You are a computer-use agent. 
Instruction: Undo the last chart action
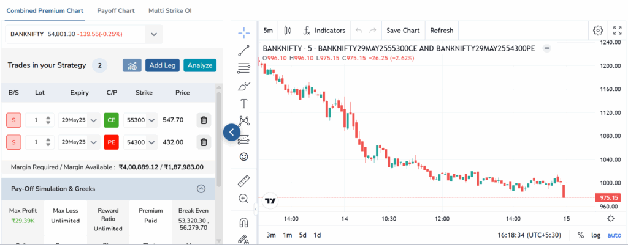[359, 31]
